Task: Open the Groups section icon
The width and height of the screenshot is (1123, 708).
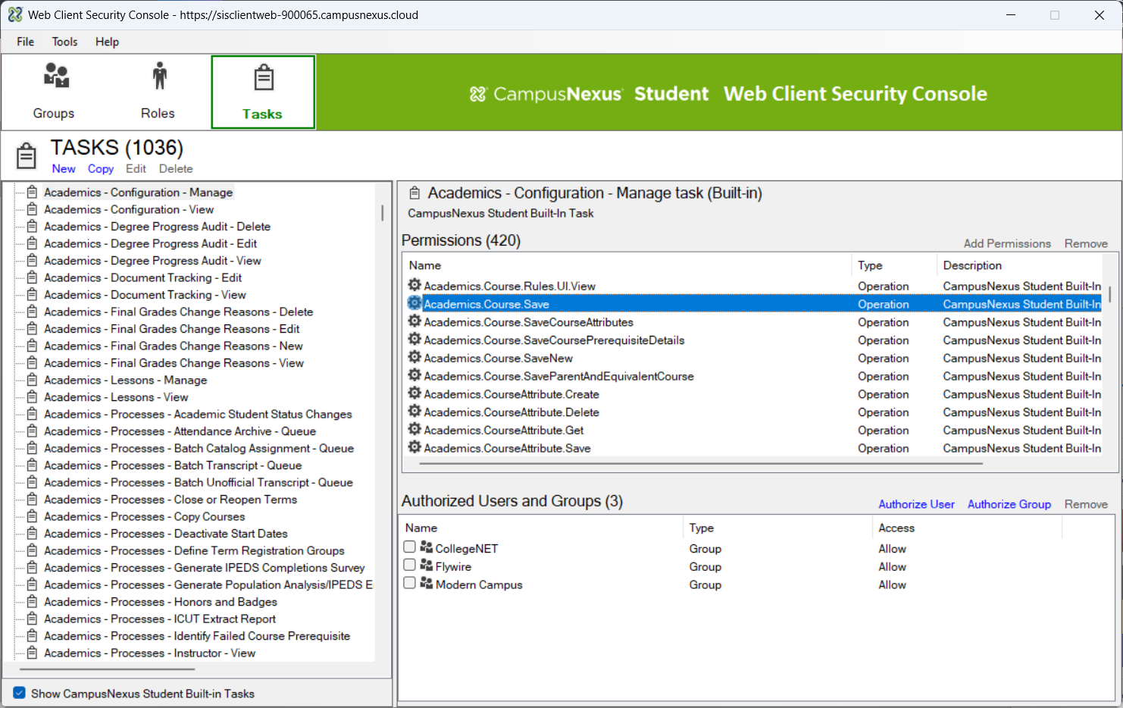Action: 56,76
